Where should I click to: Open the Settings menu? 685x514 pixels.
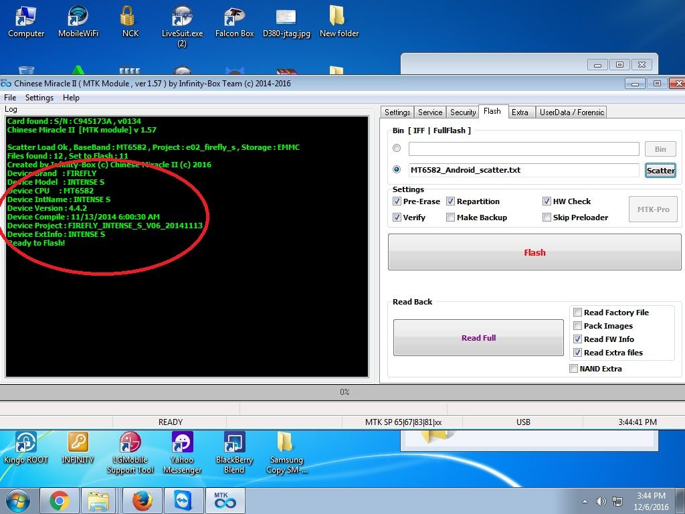coord(39,98)
